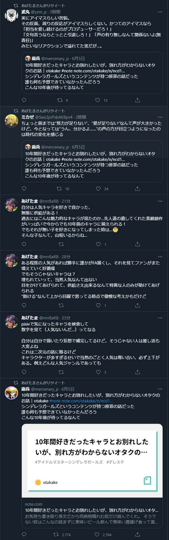
Task: Share 武丸's tweet via the share icon
Action: coord(137,100)
